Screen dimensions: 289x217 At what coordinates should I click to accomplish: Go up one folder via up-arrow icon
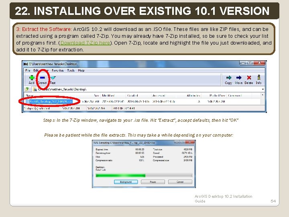(27, 89)
